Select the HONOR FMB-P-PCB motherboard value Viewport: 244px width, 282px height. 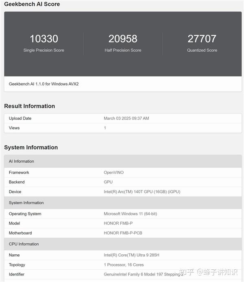[123, 233]
